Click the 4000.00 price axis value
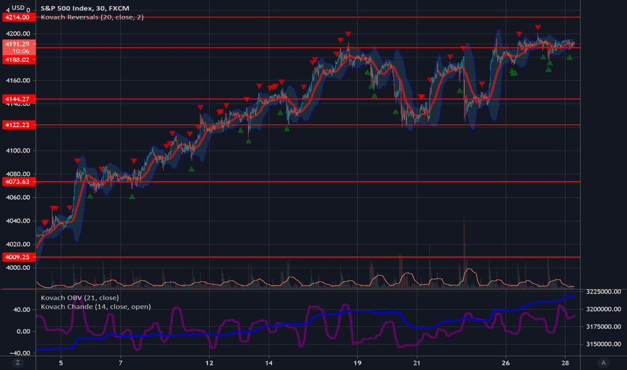The image size is (627, 370). pos(18,268)
